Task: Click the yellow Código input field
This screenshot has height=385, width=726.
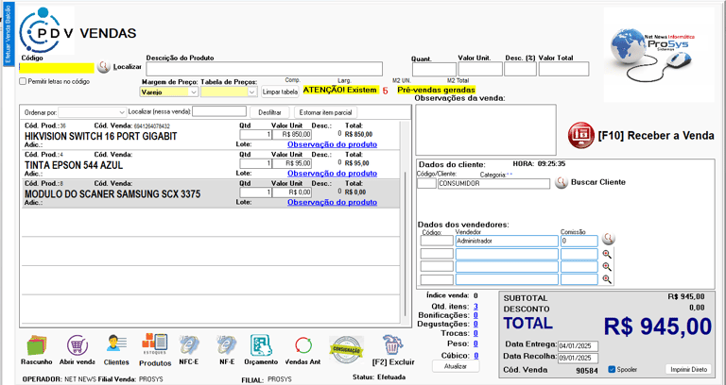Action: pyautogui.click(x=57, y=68)
